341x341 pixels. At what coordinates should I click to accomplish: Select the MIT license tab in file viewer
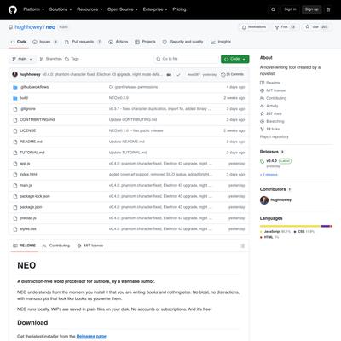click(x=90, y=246)
